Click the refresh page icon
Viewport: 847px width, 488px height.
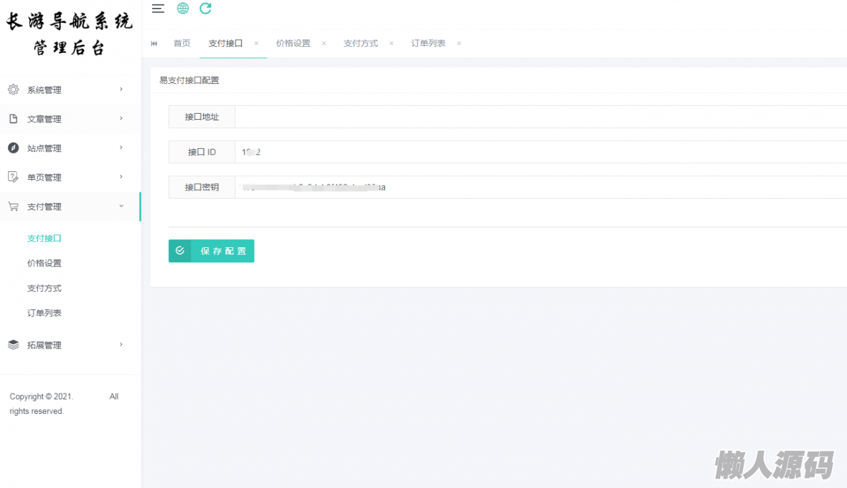point(206,9)
